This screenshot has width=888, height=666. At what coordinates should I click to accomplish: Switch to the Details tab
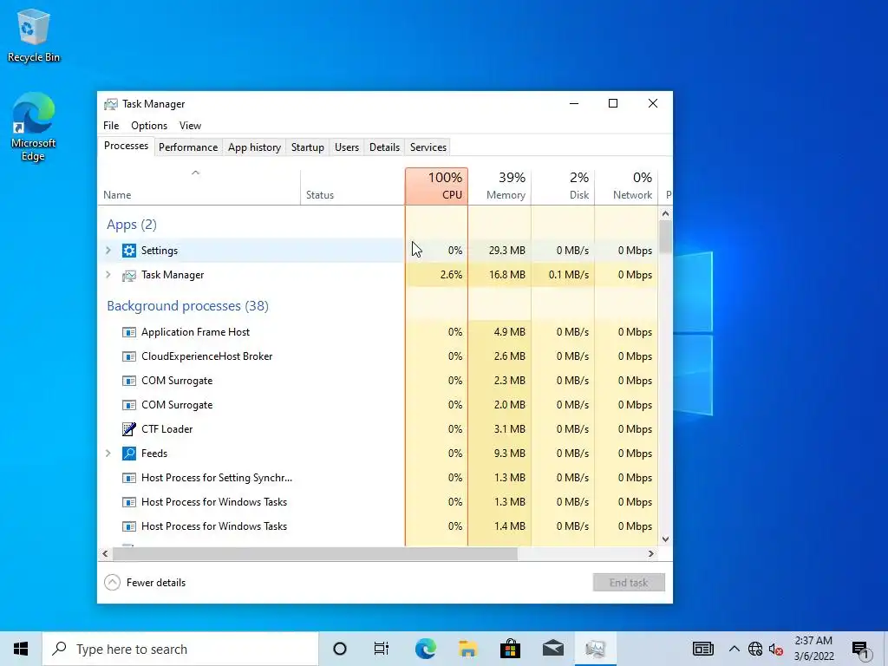(x=384, y=147)
